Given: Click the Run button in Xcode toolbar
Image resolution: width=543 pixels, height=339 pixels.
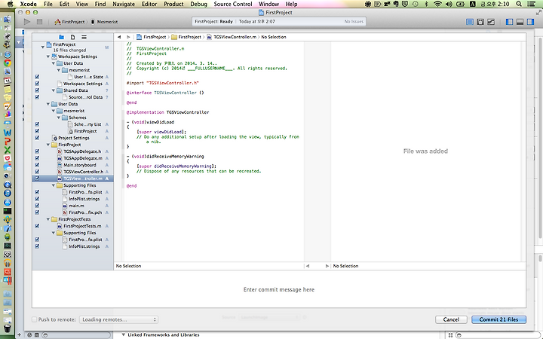Looking at the screenshot, I should point(27,21).
